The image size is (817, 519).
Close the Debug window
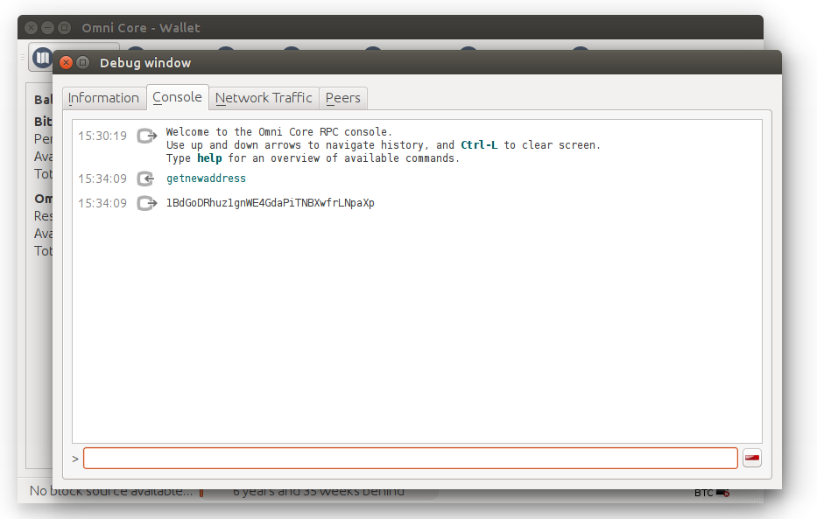pyautogui.click(x=66, y=62)
